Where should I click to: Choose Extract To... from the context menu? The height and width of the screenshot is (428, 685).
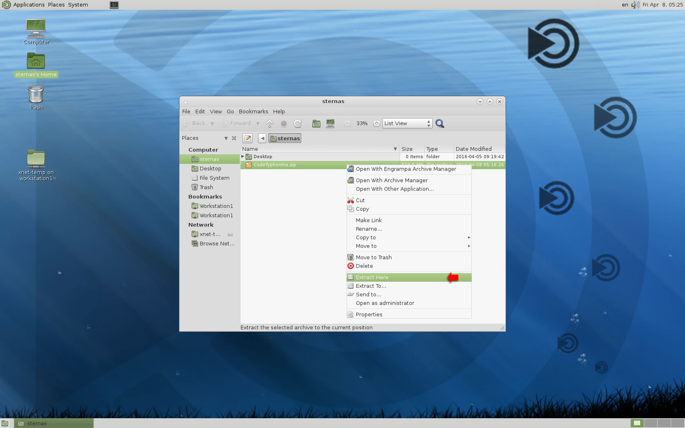click(x=409, y=286)
